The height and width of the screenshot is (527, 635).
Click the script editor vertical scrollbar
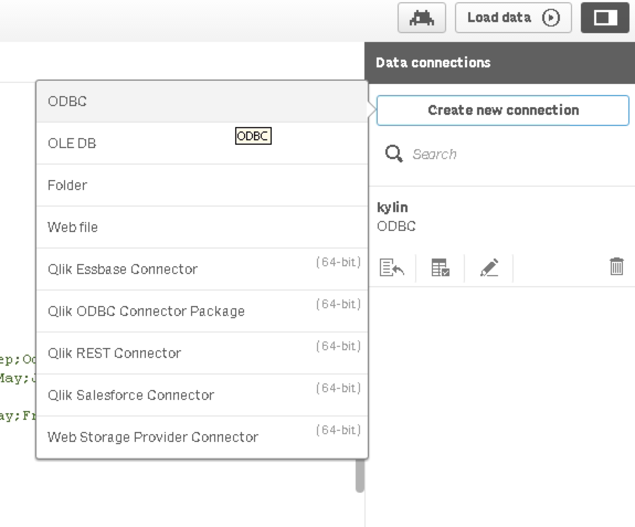360,476
